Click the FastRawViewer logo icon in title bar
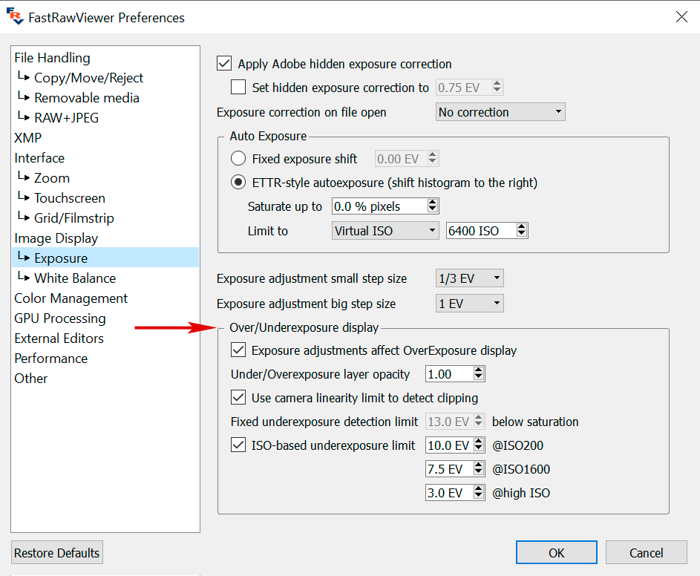The image size is (700, 576). (13, 16)
